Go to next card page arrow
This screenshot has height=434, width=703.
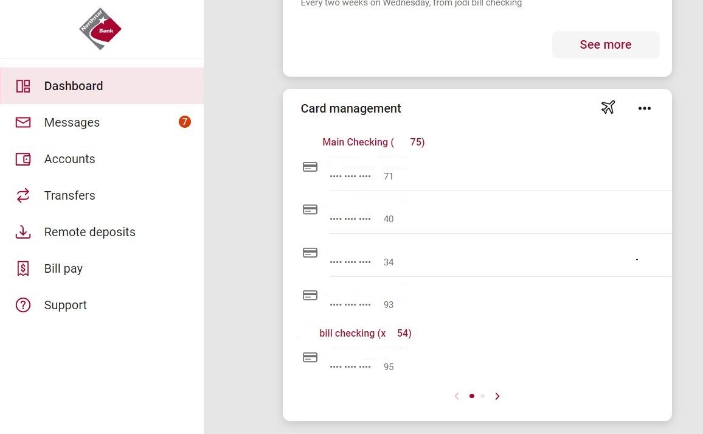(x=497, y=396)
